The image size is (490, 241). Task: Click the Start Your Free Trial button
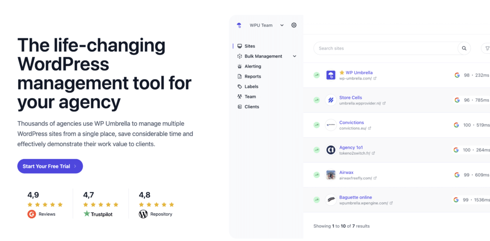point(50,166)
